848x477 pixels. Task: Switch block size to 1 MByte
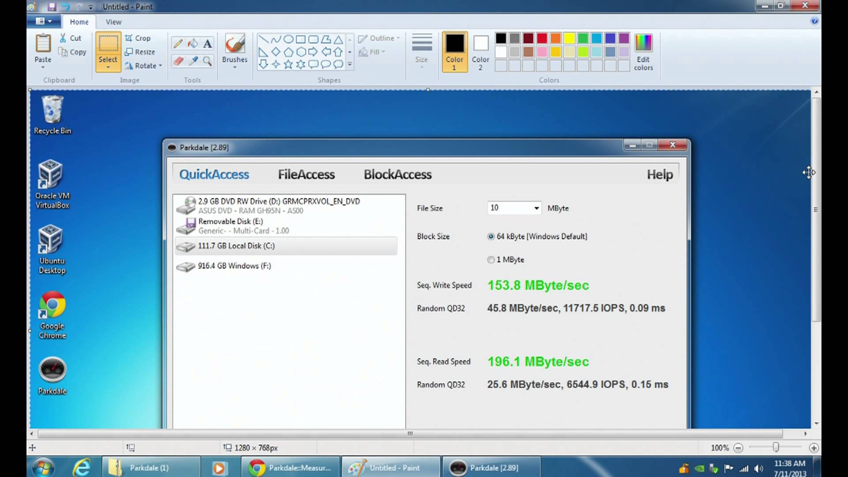coord(491,260)
